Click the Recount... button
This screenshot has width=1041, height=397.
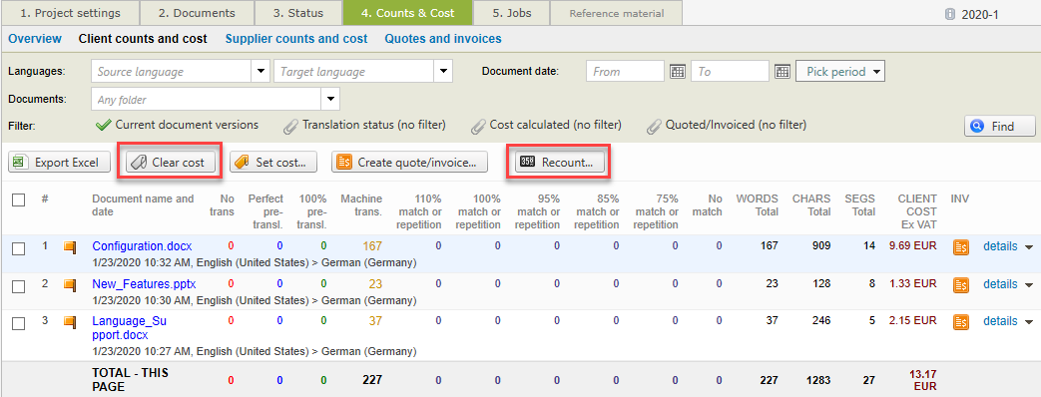(x=559, y=163)
